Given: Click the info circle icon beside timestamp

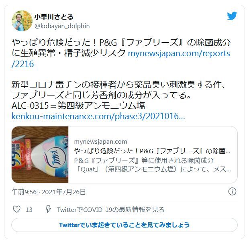Looking at the screenshot, I should (x=232, y=191).
